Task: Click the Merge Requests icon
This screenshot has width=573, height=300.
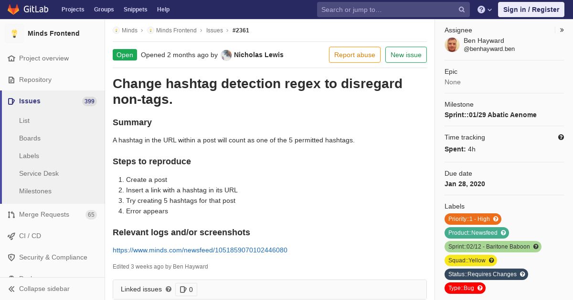Action: point(11,215)
